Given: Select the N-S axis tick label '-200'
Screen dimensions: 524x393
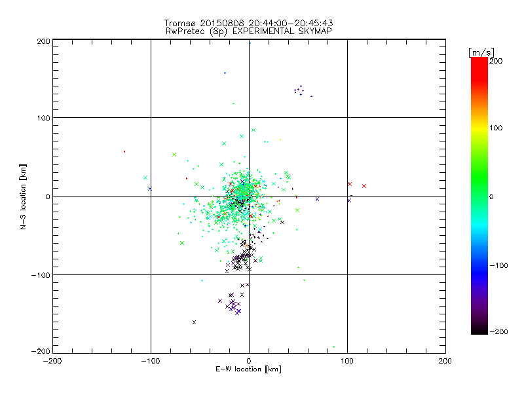Looking at the screenshot, I should coord(41,351).
